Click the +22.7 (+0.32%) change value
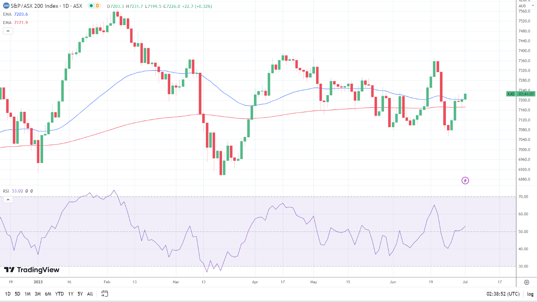Screen dimensions: 537x302 [x=197, y=6]
